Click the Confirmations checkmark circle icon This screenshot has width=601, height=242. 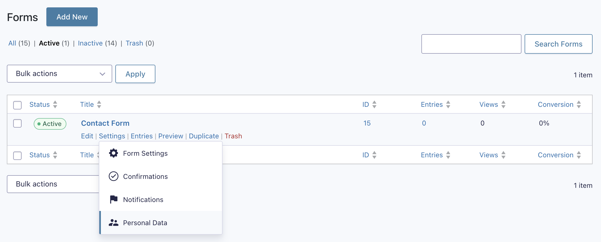pos(114,176)
